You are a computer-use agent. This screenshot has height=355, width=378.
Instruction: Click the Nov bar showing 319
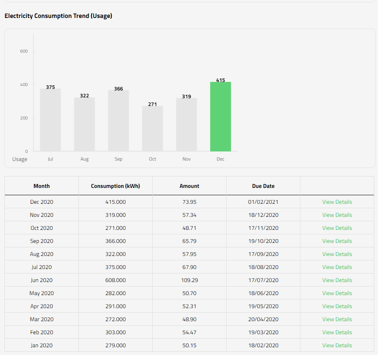coord(187,125)
